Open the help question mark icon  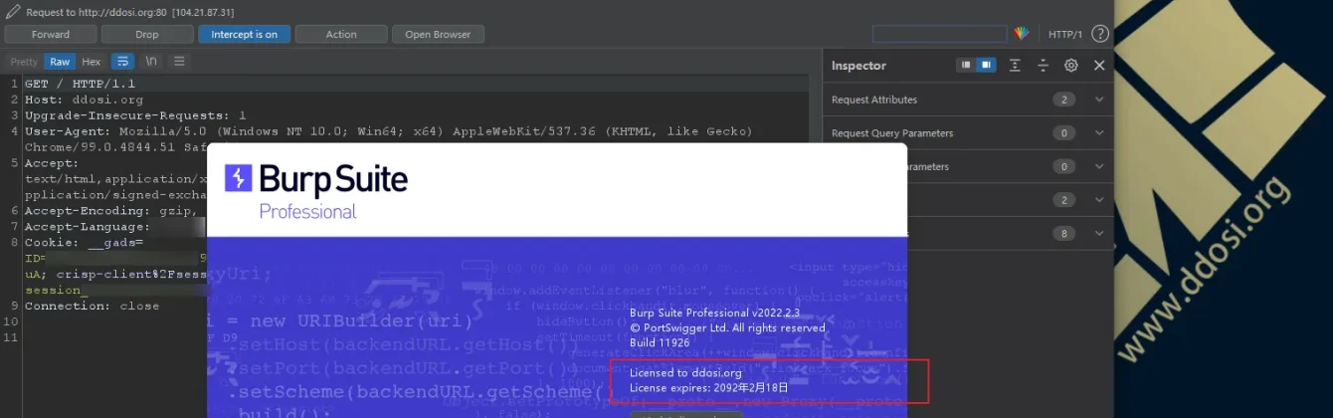click(1099, 34)
